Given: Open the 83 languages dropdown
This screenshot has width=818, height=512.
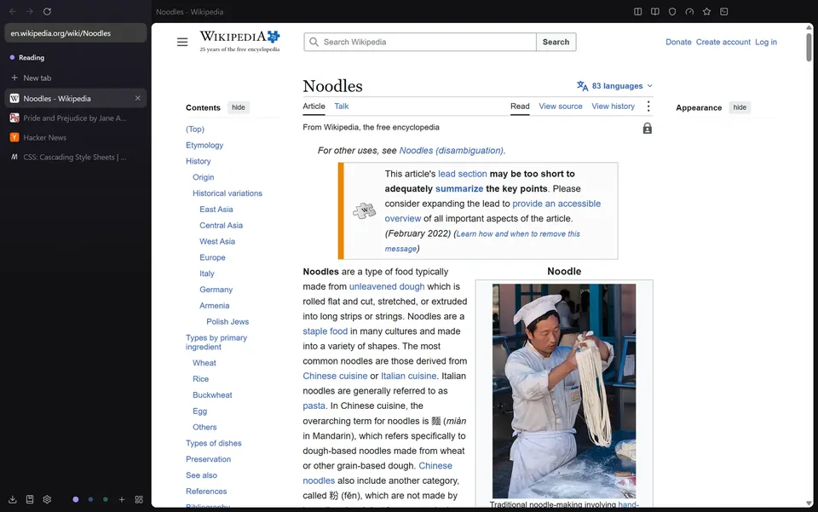Looking at the screenshot, I should point(614,85).
